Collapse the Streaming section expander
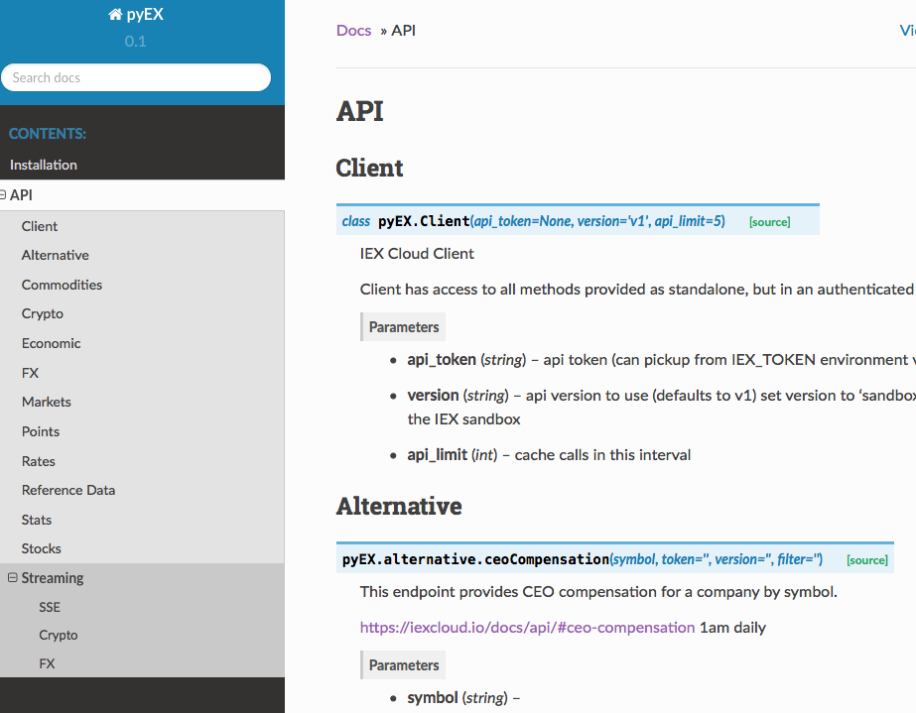 pyautogui.click(x=12, y=577)
